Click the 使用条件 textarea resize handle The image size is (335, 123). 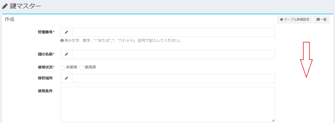coord(273,120)
